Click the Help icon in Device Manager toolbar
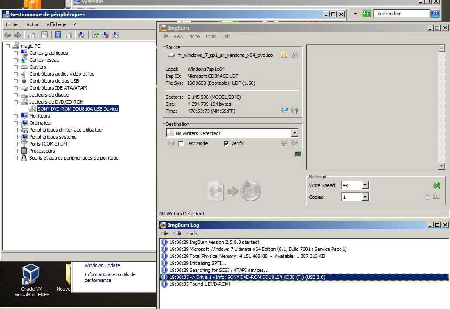This screenshot has height=309, width=450. click(x=58, y=35)
